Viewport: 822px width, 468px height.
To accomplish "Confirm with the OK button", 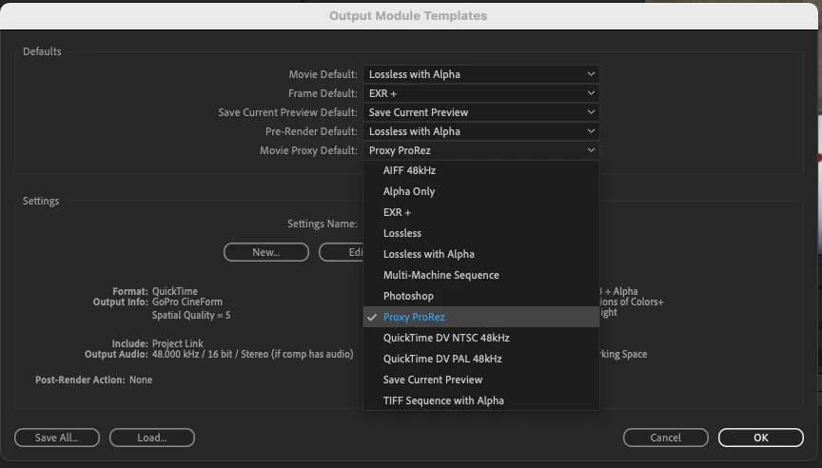I will (x=761, y=438).
